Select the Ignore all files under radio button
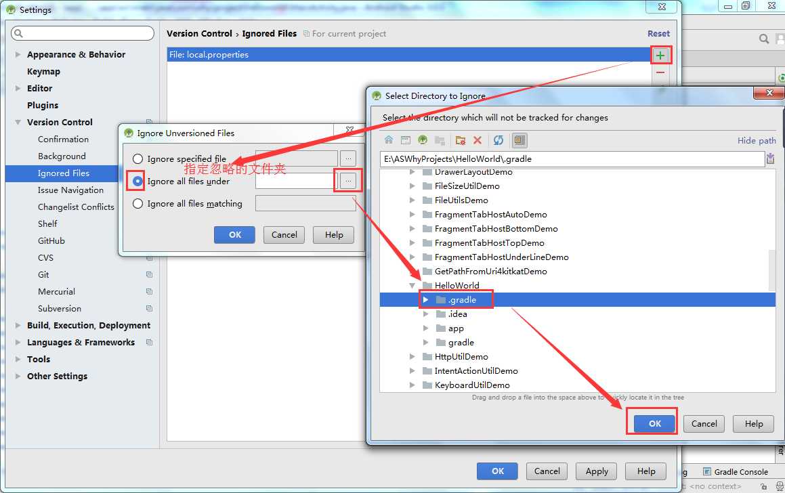Image resolution: width=785 pixels, height=493 pixels. 137,181
